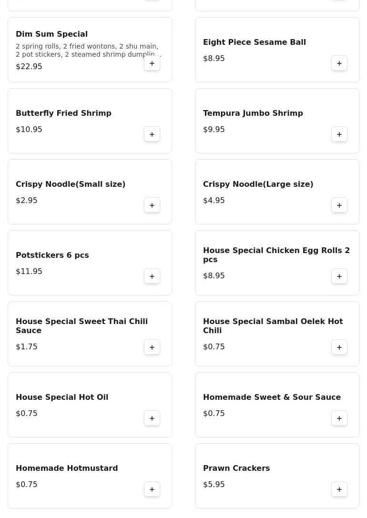Add Sambal Oelek Hot Chili to order

pos(339,347)
